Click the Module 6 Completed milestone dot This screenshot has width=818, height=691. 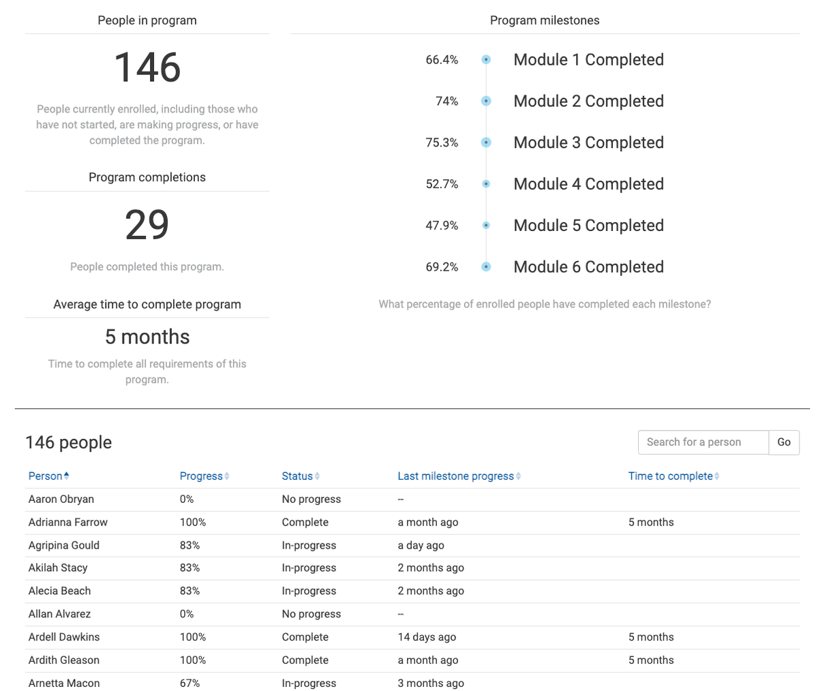pyautogui.click(x=486, y=266)
